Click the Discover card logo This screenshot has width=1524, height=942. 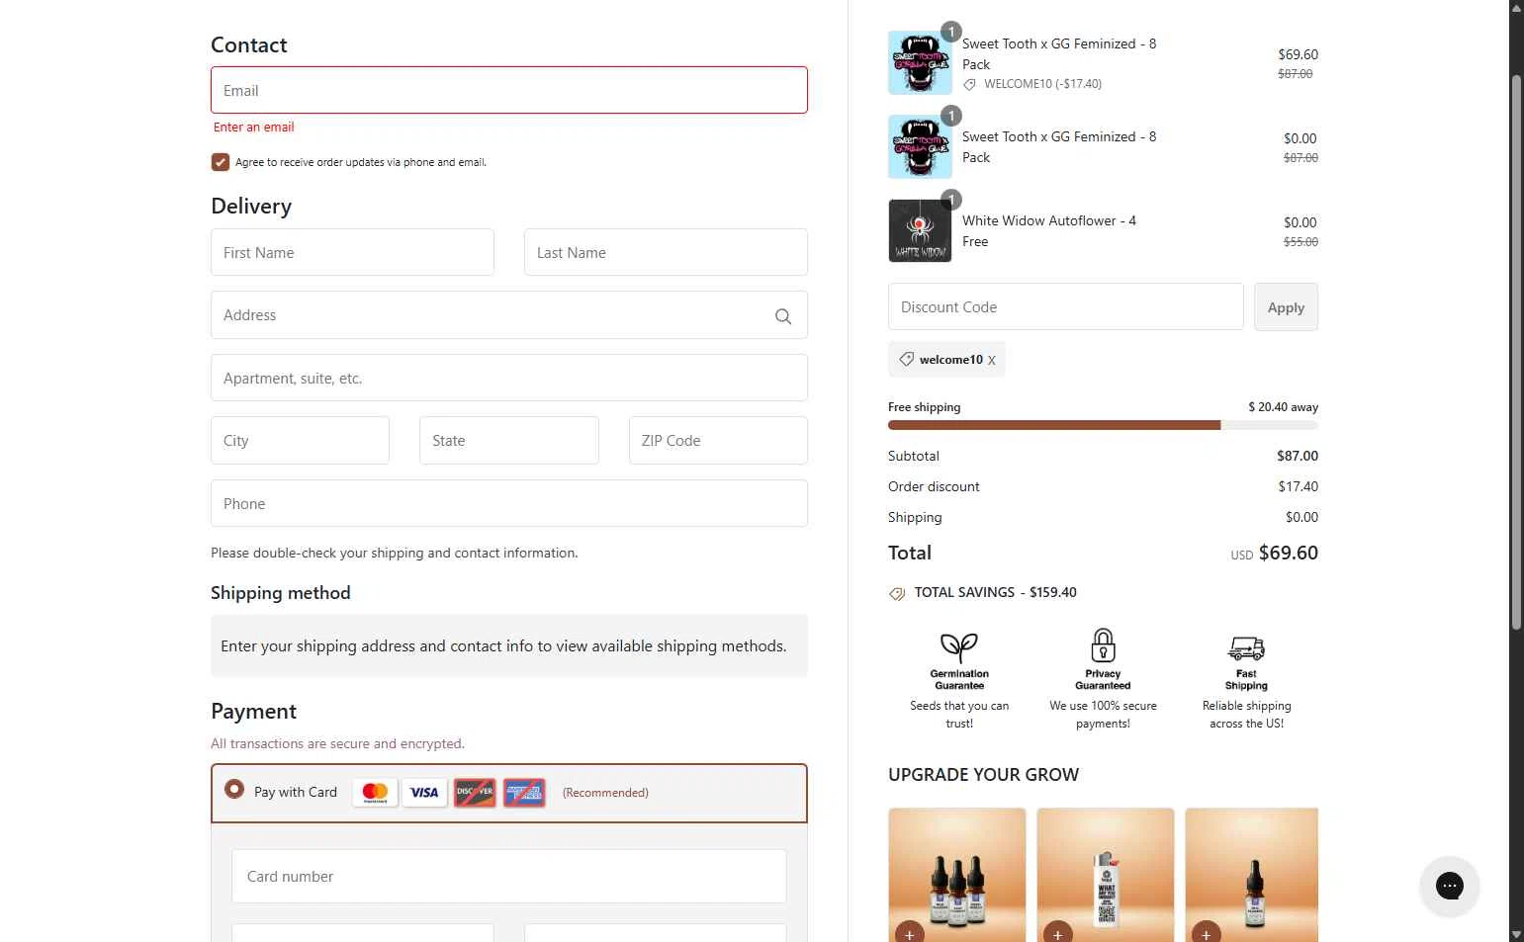pyautogui.click(x=475, y=792)
